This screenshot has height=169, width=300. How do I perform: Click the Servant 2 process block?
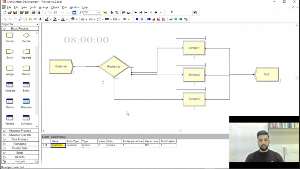194,75
